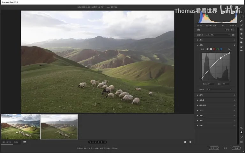Click the 适应 fit-to-view zoom button
This screenshot has width=245, height=153.
[x=7, y=142]
